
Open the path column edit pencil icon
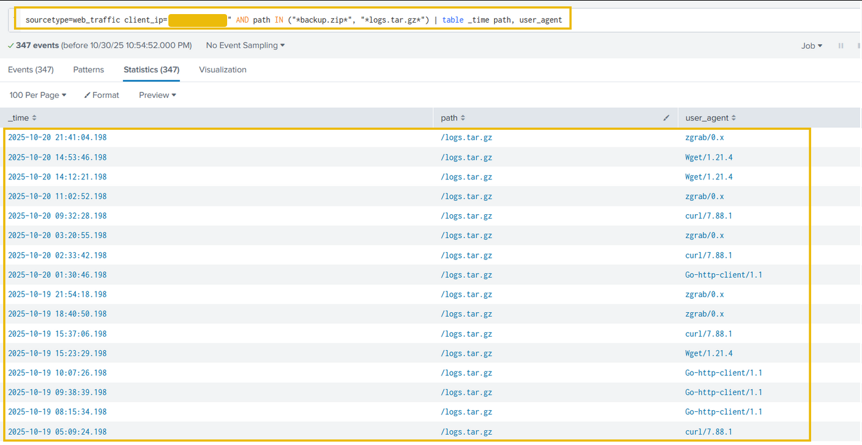click(666, 118)
